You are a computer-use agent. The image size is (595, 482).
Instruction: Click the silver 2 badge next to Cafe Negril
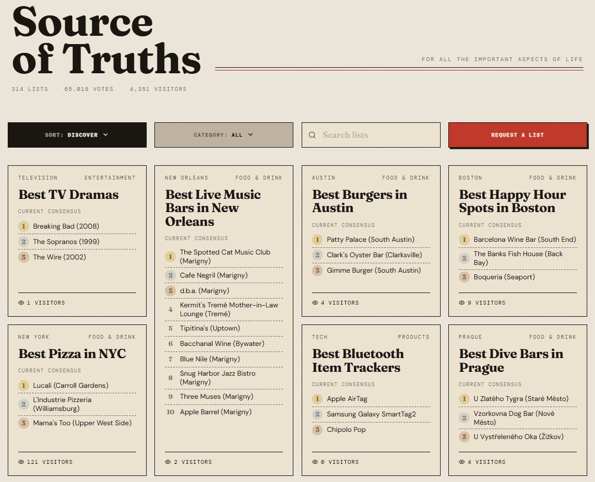[170, 275]
